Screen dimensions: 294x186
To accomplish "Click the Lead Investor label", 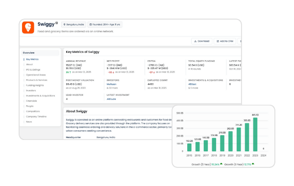I will click(74, 95).
